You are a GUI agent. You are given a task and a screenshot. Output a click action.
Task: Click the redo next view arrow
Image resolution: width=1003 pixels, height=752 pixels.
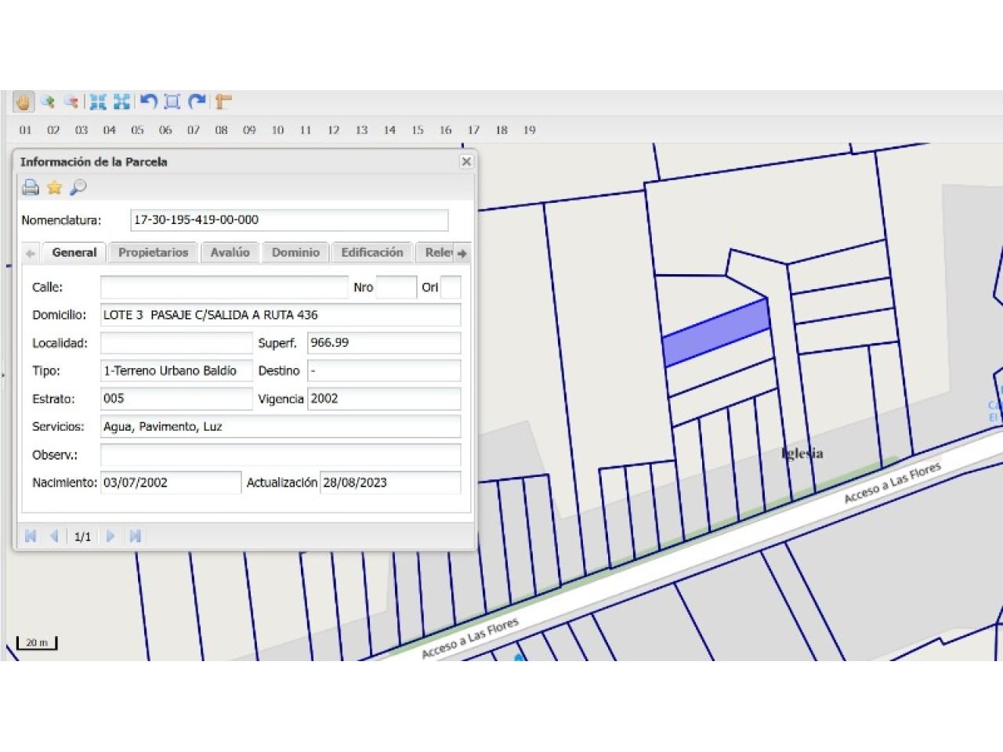[197, 102]
